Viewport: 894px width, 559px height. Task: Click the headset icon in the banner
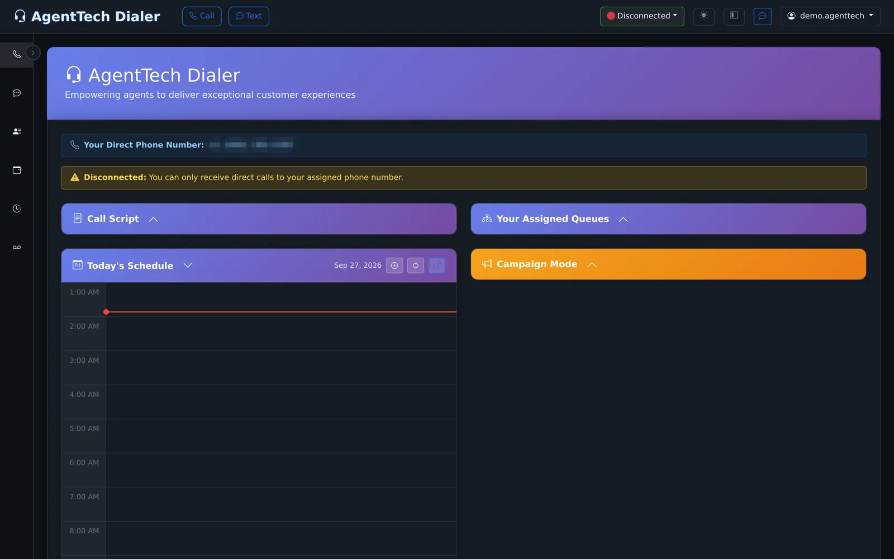point(74,74)
